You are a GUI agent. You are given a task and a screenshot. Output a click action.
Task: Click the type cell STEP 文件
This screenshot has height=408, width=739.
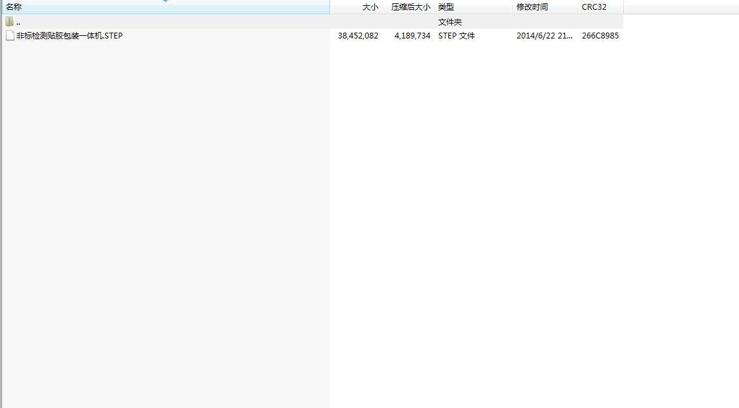(456, 36)
